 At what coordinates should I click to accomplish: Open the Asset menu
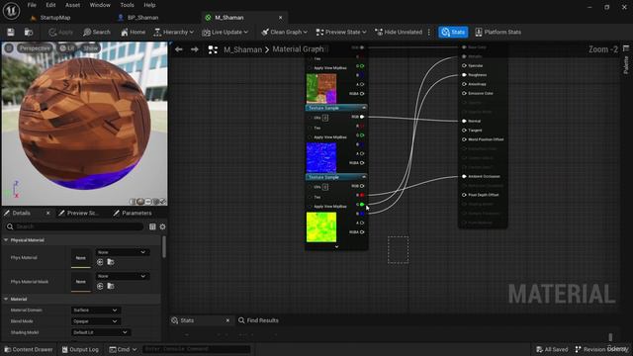point(72,5)
